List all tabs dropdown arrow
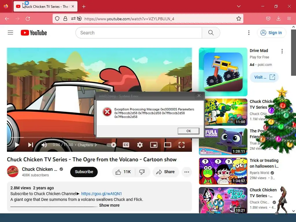This screenshot has width=296, height=222. [x=238, y=6]
